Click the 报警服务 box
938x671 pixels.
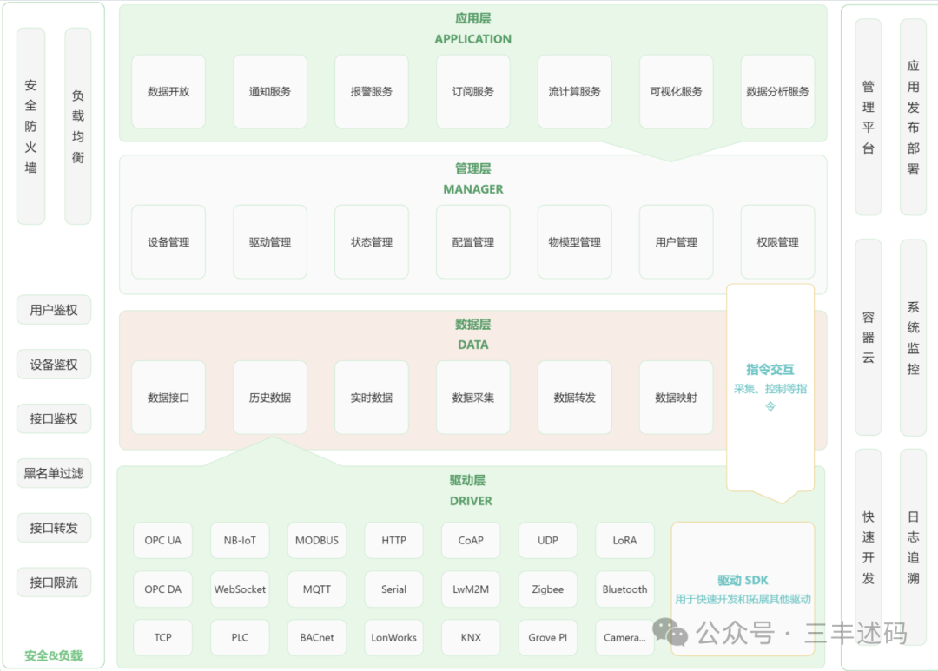(372, 91)
